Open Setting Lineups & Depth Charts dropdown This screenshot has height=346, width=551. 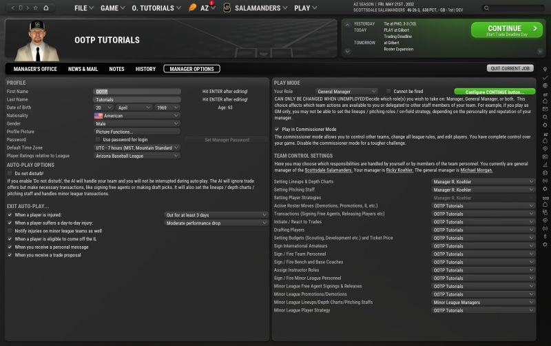(484, 182)
